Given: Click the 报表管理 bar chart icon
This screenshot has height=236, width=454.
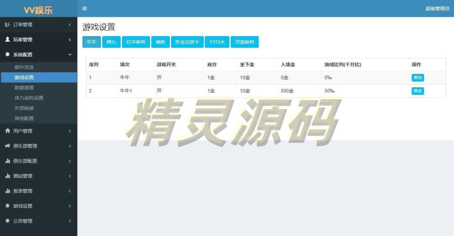Looking at the screenshot, I should [8, 191].
